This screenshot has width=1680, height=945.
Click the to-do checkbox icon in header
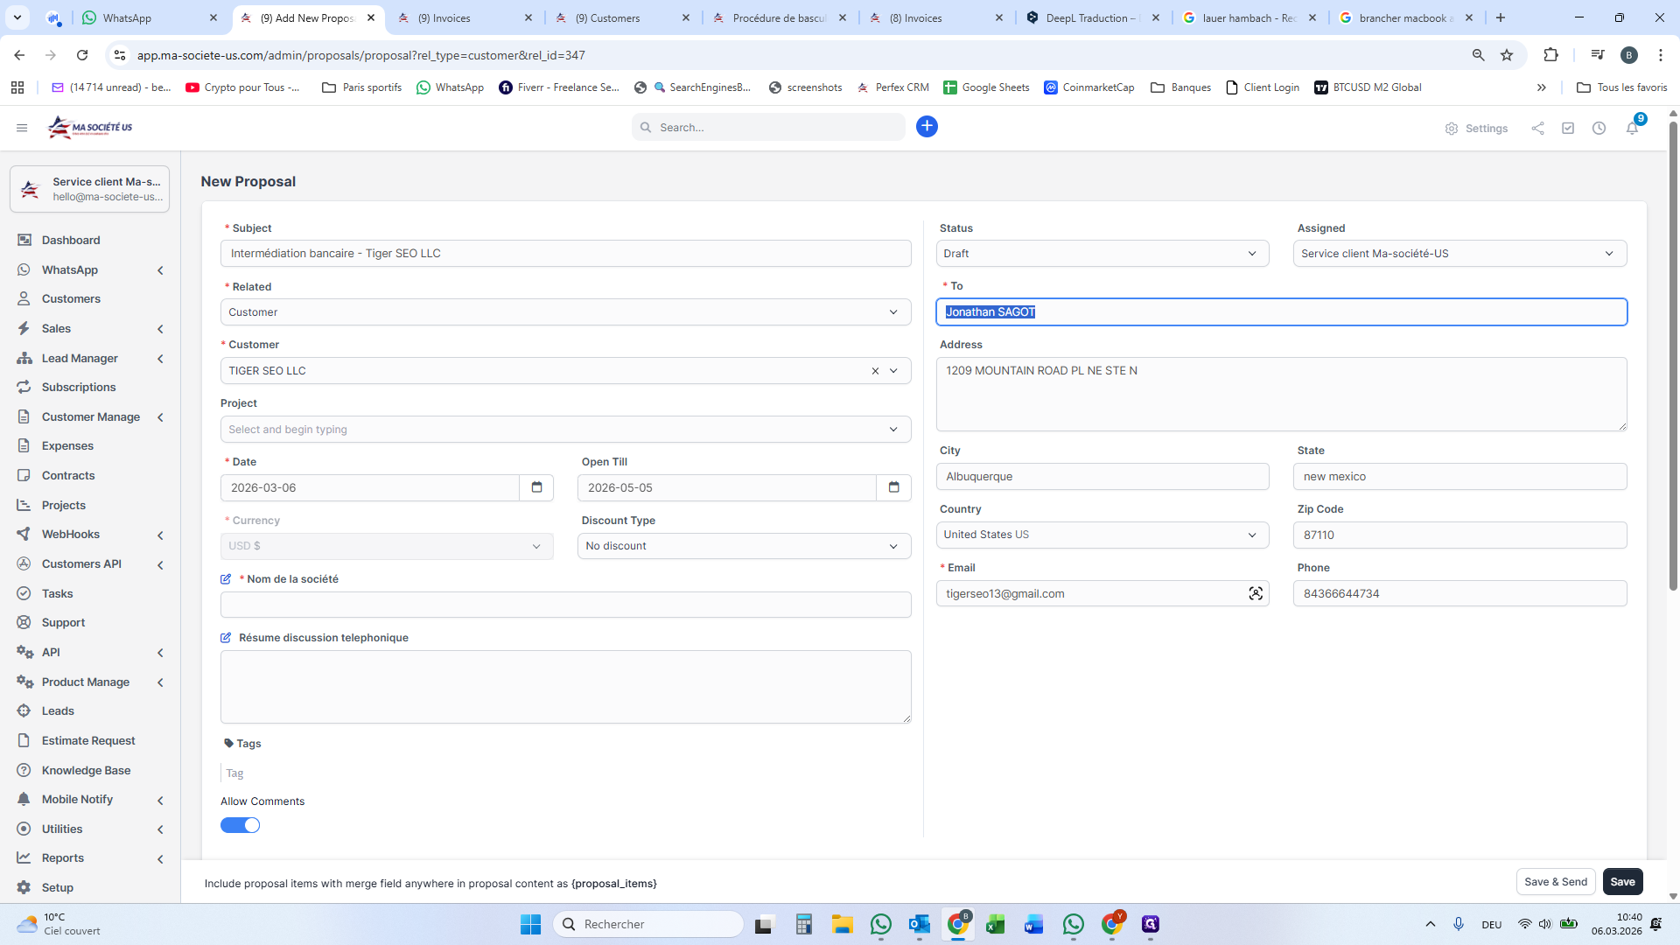pyautogui.click(x=1568, y=128)
